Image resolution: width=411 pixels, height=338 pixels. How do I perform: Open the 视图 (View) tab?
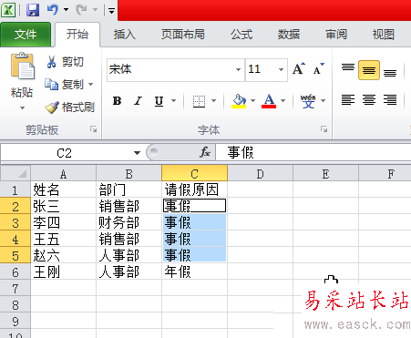383,35
